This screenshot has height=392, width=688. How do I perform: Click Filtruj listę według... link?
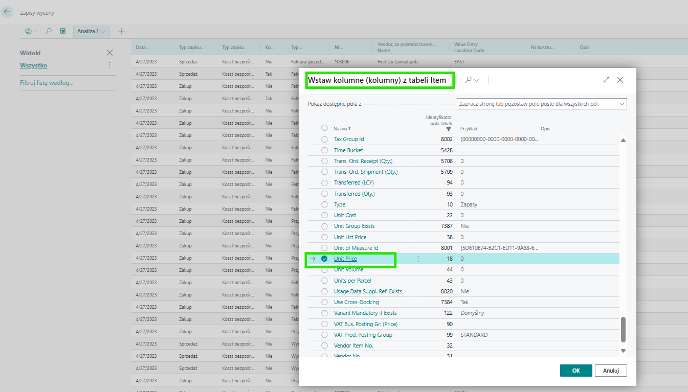[47, 82]
